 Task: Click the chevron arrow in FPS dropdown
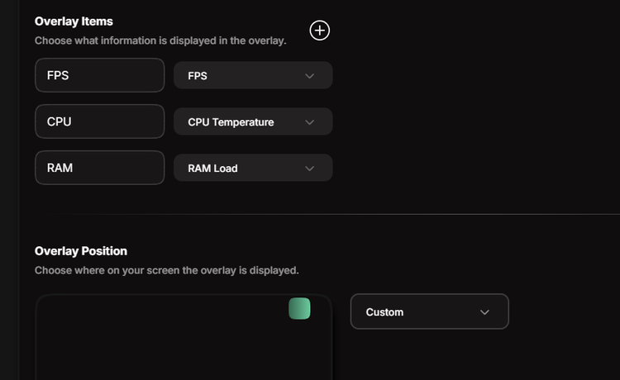click(310, 76)
